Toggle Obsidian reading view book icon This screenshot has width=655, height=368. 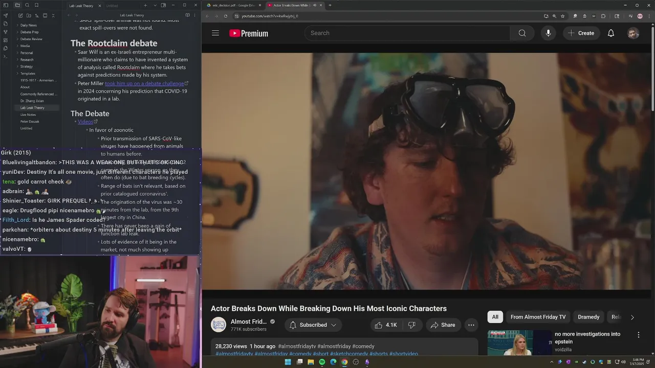[187, 15]
